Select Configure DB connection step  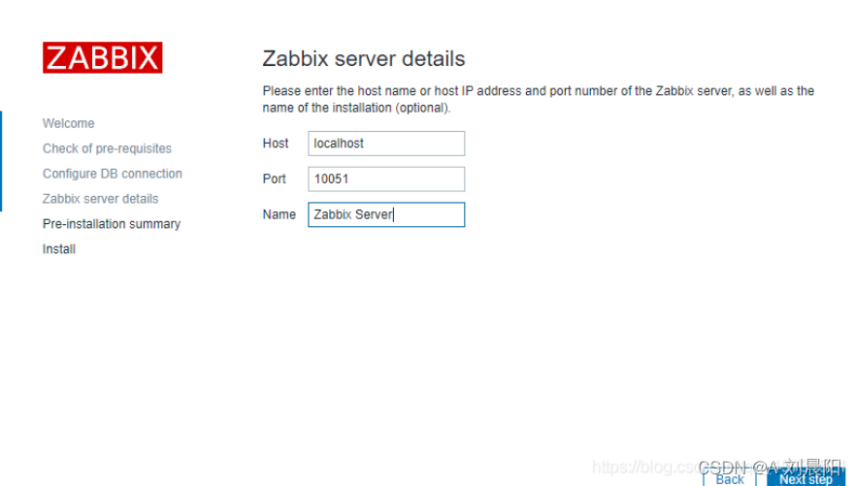[x=113, y=174]
